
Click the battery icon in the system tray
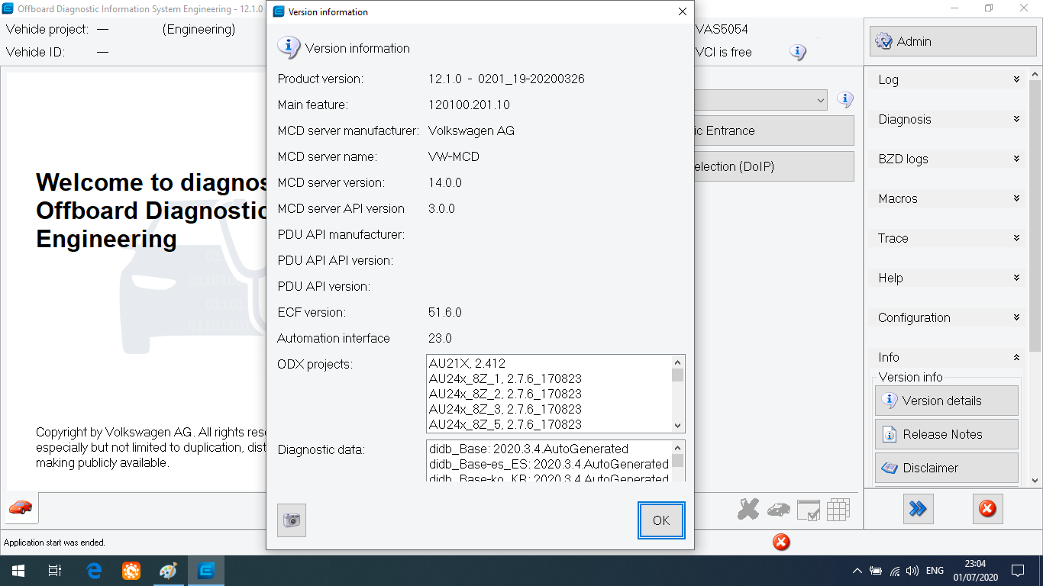pyautogui.click(x=876, y=571)
